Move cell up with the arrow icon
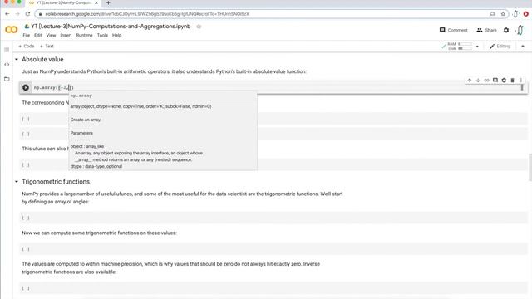 pos(470,81)
